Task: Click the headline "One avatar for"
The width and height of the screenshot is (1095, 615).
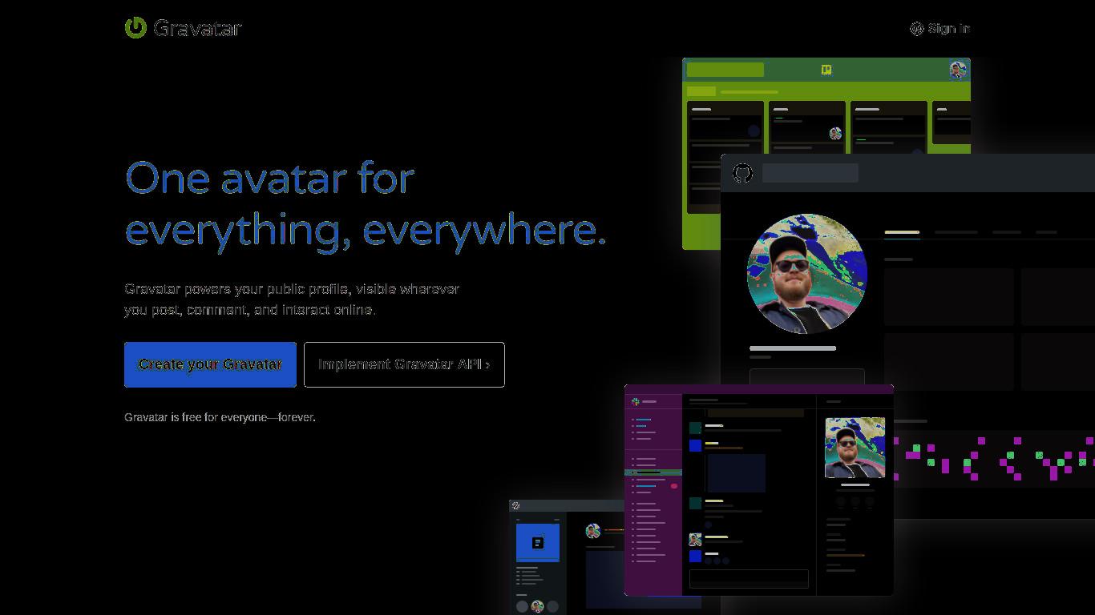Action: click(x=270, y=178)
